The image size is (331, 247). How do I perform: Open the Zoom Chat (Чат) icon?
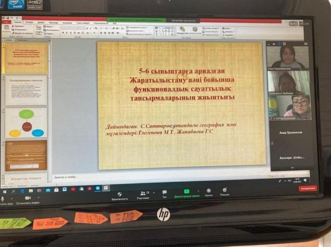[x=164, y=192]
